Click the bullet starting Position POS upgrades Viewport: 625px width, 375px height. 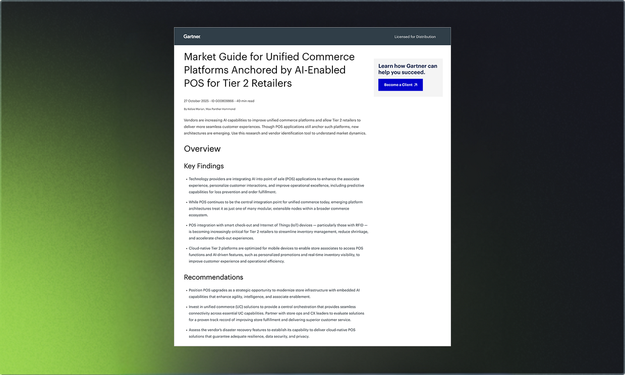pos(274,293)
